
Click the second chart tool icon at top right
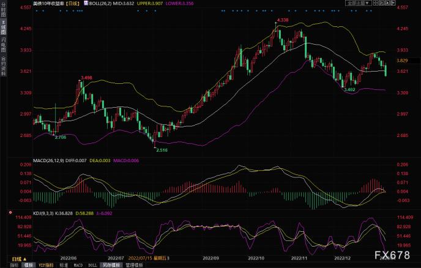pos(382,3)
